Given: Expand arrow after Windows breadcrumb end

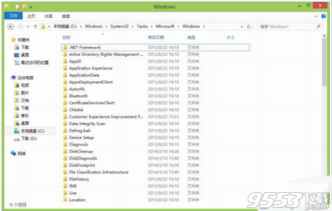Looking at the screenshot, I should click(x=204, y=27).
